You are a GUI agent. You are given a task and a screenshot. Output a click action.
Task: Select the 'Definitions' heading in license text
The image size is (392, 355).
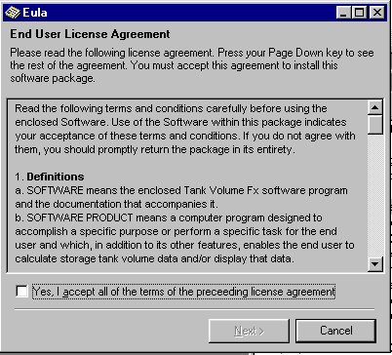pyautogui.click(x=56, y=177)
